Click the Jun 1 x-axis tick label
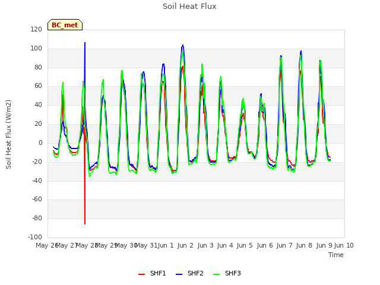Viewport: 380px width, 285px height. [x=166, y=245]
